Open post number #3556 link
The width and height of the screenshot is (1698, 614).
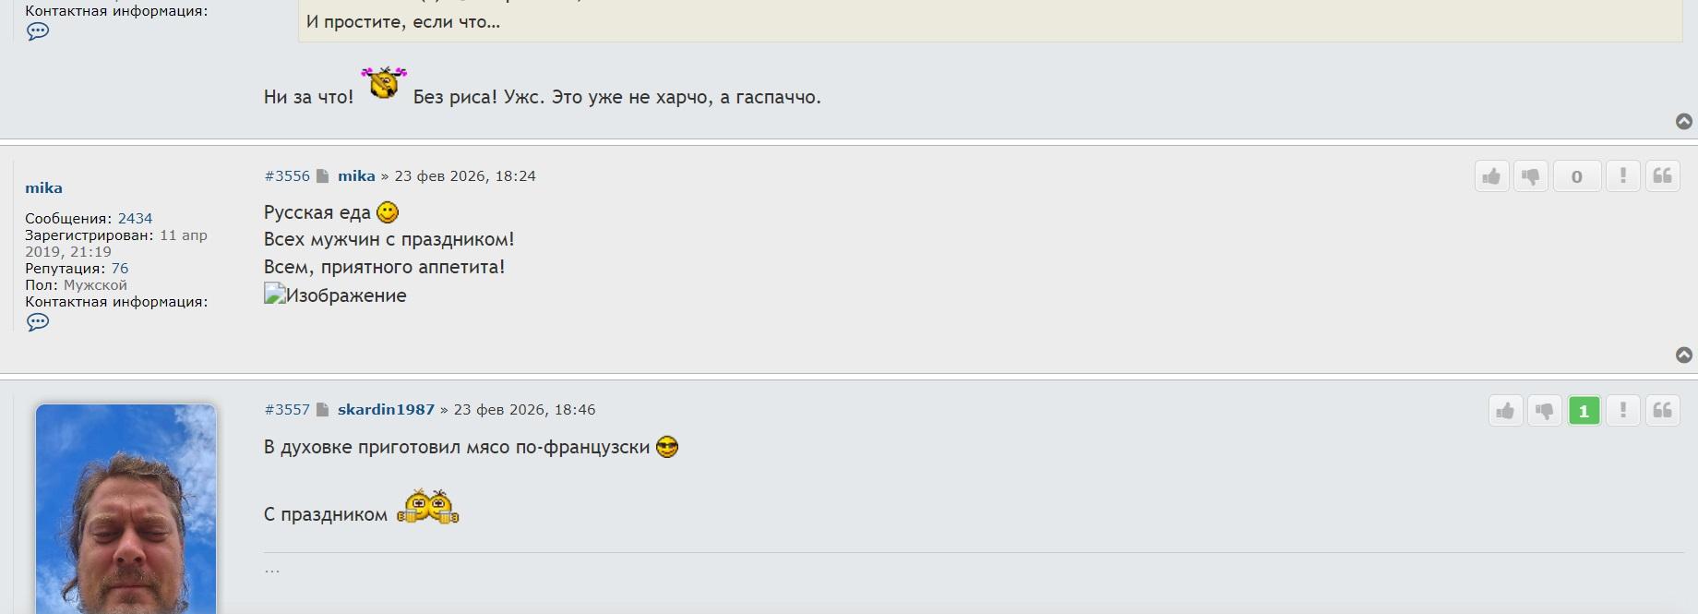pos(287,176)
